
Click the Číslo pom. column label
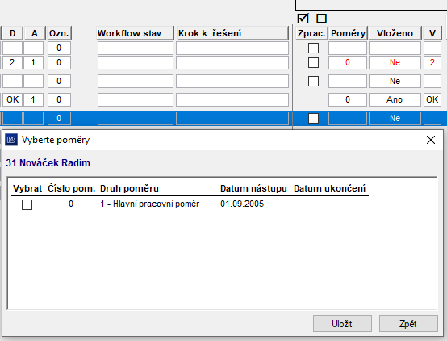click(71, 188)
